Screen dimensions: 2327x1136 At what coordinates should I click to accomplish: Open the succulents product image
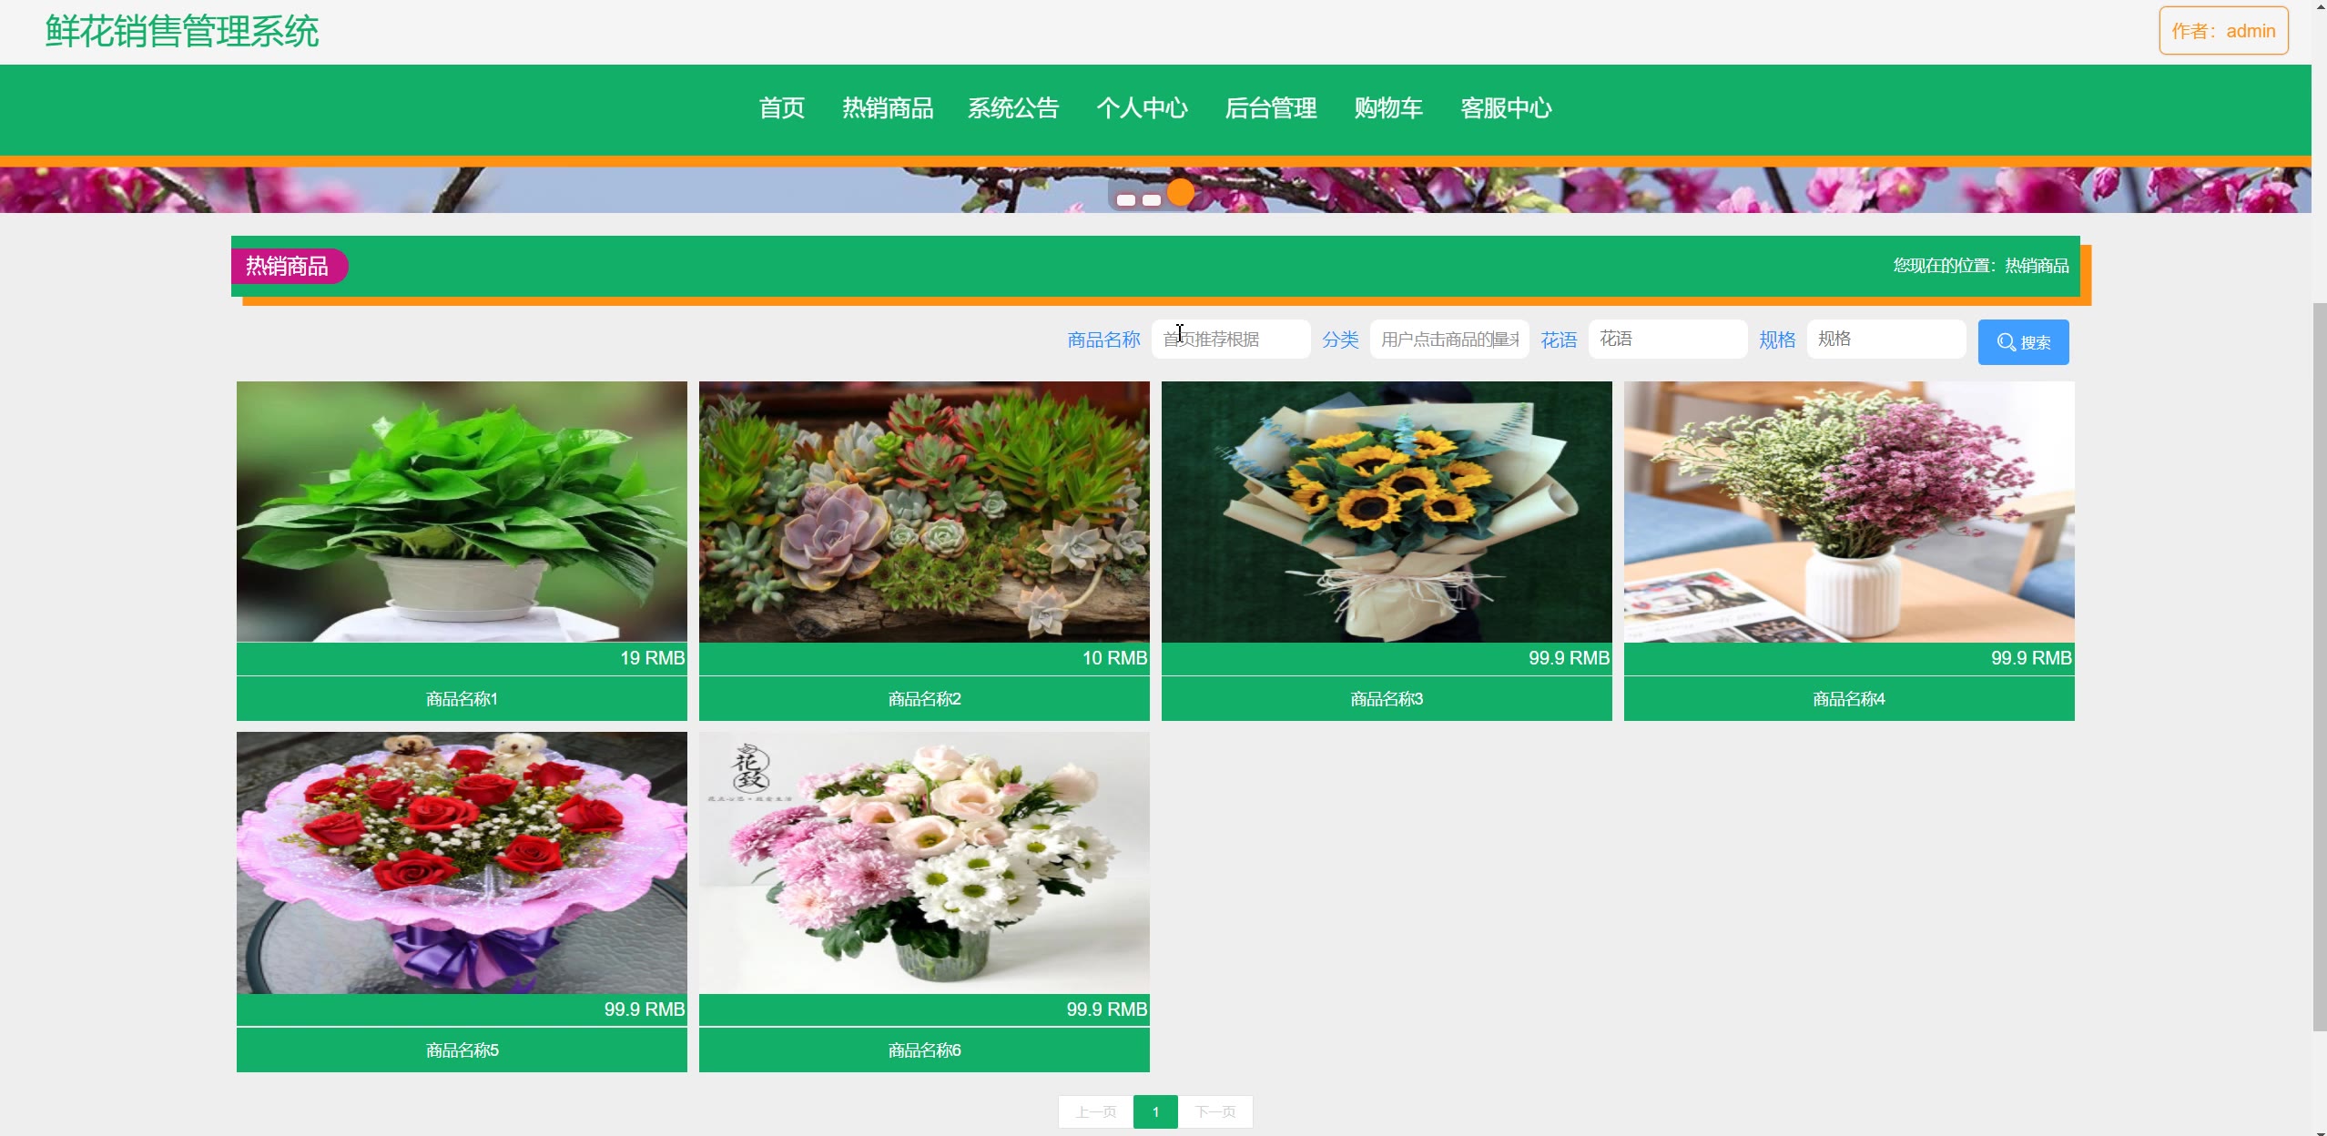(x=923, y=512)
